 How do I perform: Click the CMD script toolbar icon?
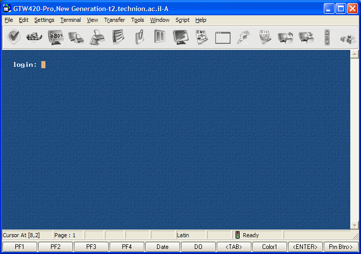click(201, 37)
